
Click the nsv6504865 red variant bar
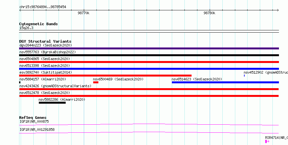click(x=149, y=62)
